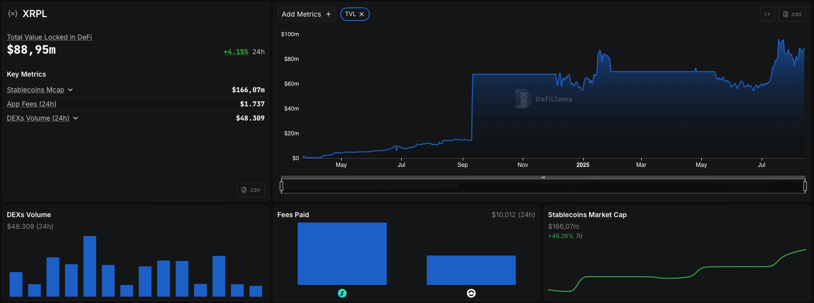Click the center grip of the range slider

click(543, 178)
